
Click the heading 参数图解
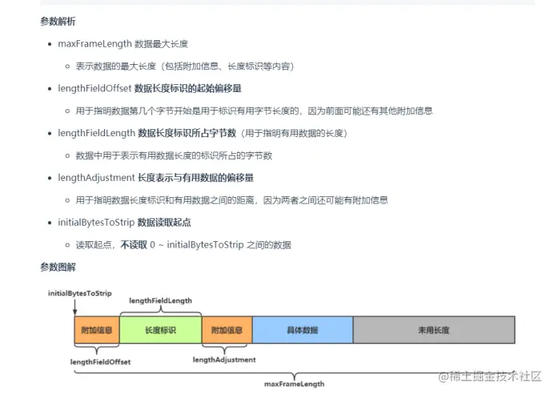[x=58, y=267]
